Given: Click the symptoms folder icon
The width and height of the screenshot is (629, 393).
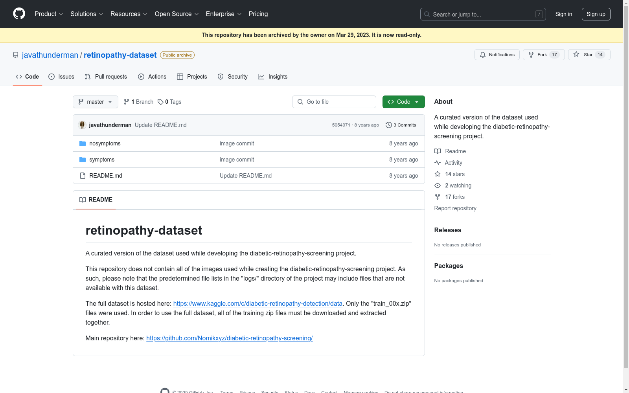Looking at the screenshot, I should 83,160.
